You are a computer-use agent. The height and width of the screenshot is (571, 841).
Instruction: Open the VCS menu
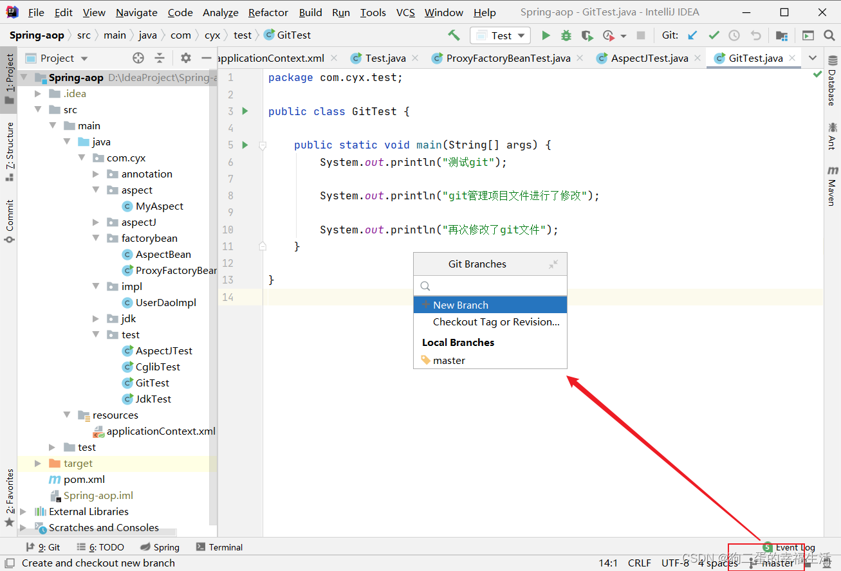(x=405, y=12)
